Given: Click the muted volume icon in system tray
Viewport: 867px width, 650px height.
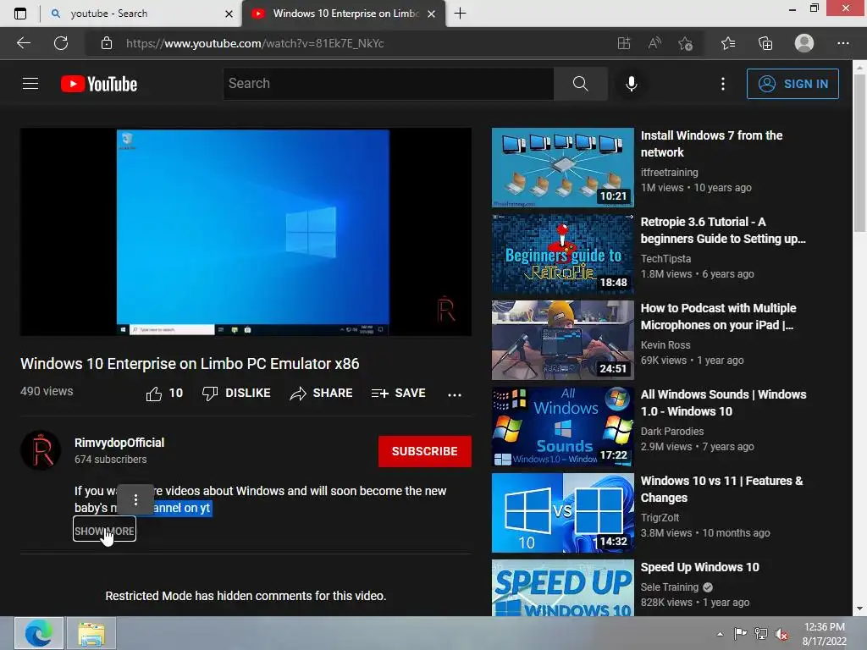Looking at the screenshot, I should tap(781, 634).
